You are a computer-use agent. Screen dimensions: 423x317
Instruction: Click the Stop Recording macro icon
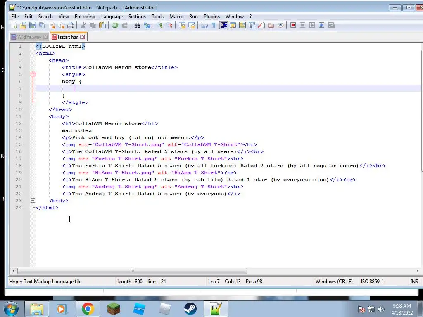303,25
